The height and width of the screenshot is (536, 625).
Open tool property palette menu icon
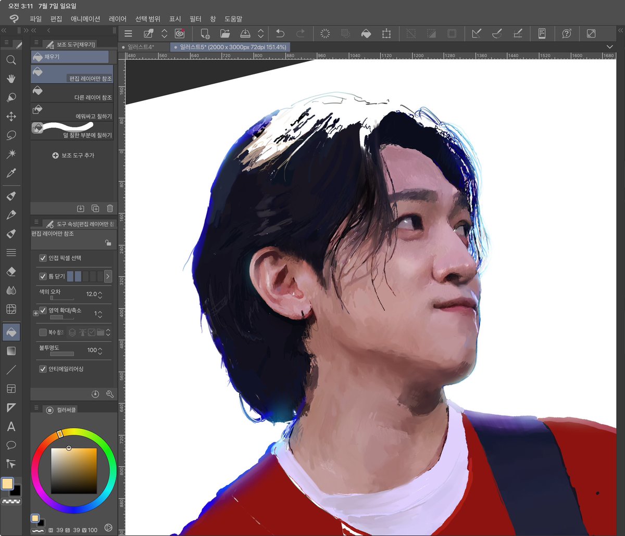pyautogui.click(x=36, y=223)
